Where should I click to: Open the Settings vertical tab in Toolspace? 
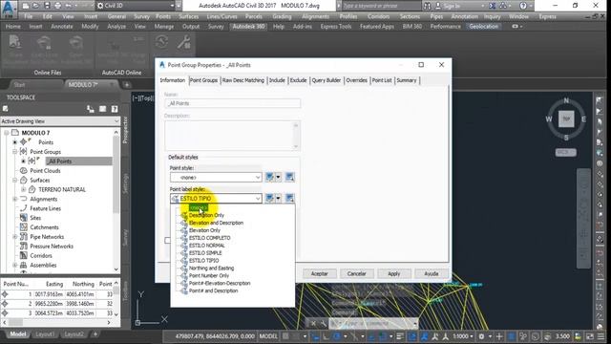(125, 183)
